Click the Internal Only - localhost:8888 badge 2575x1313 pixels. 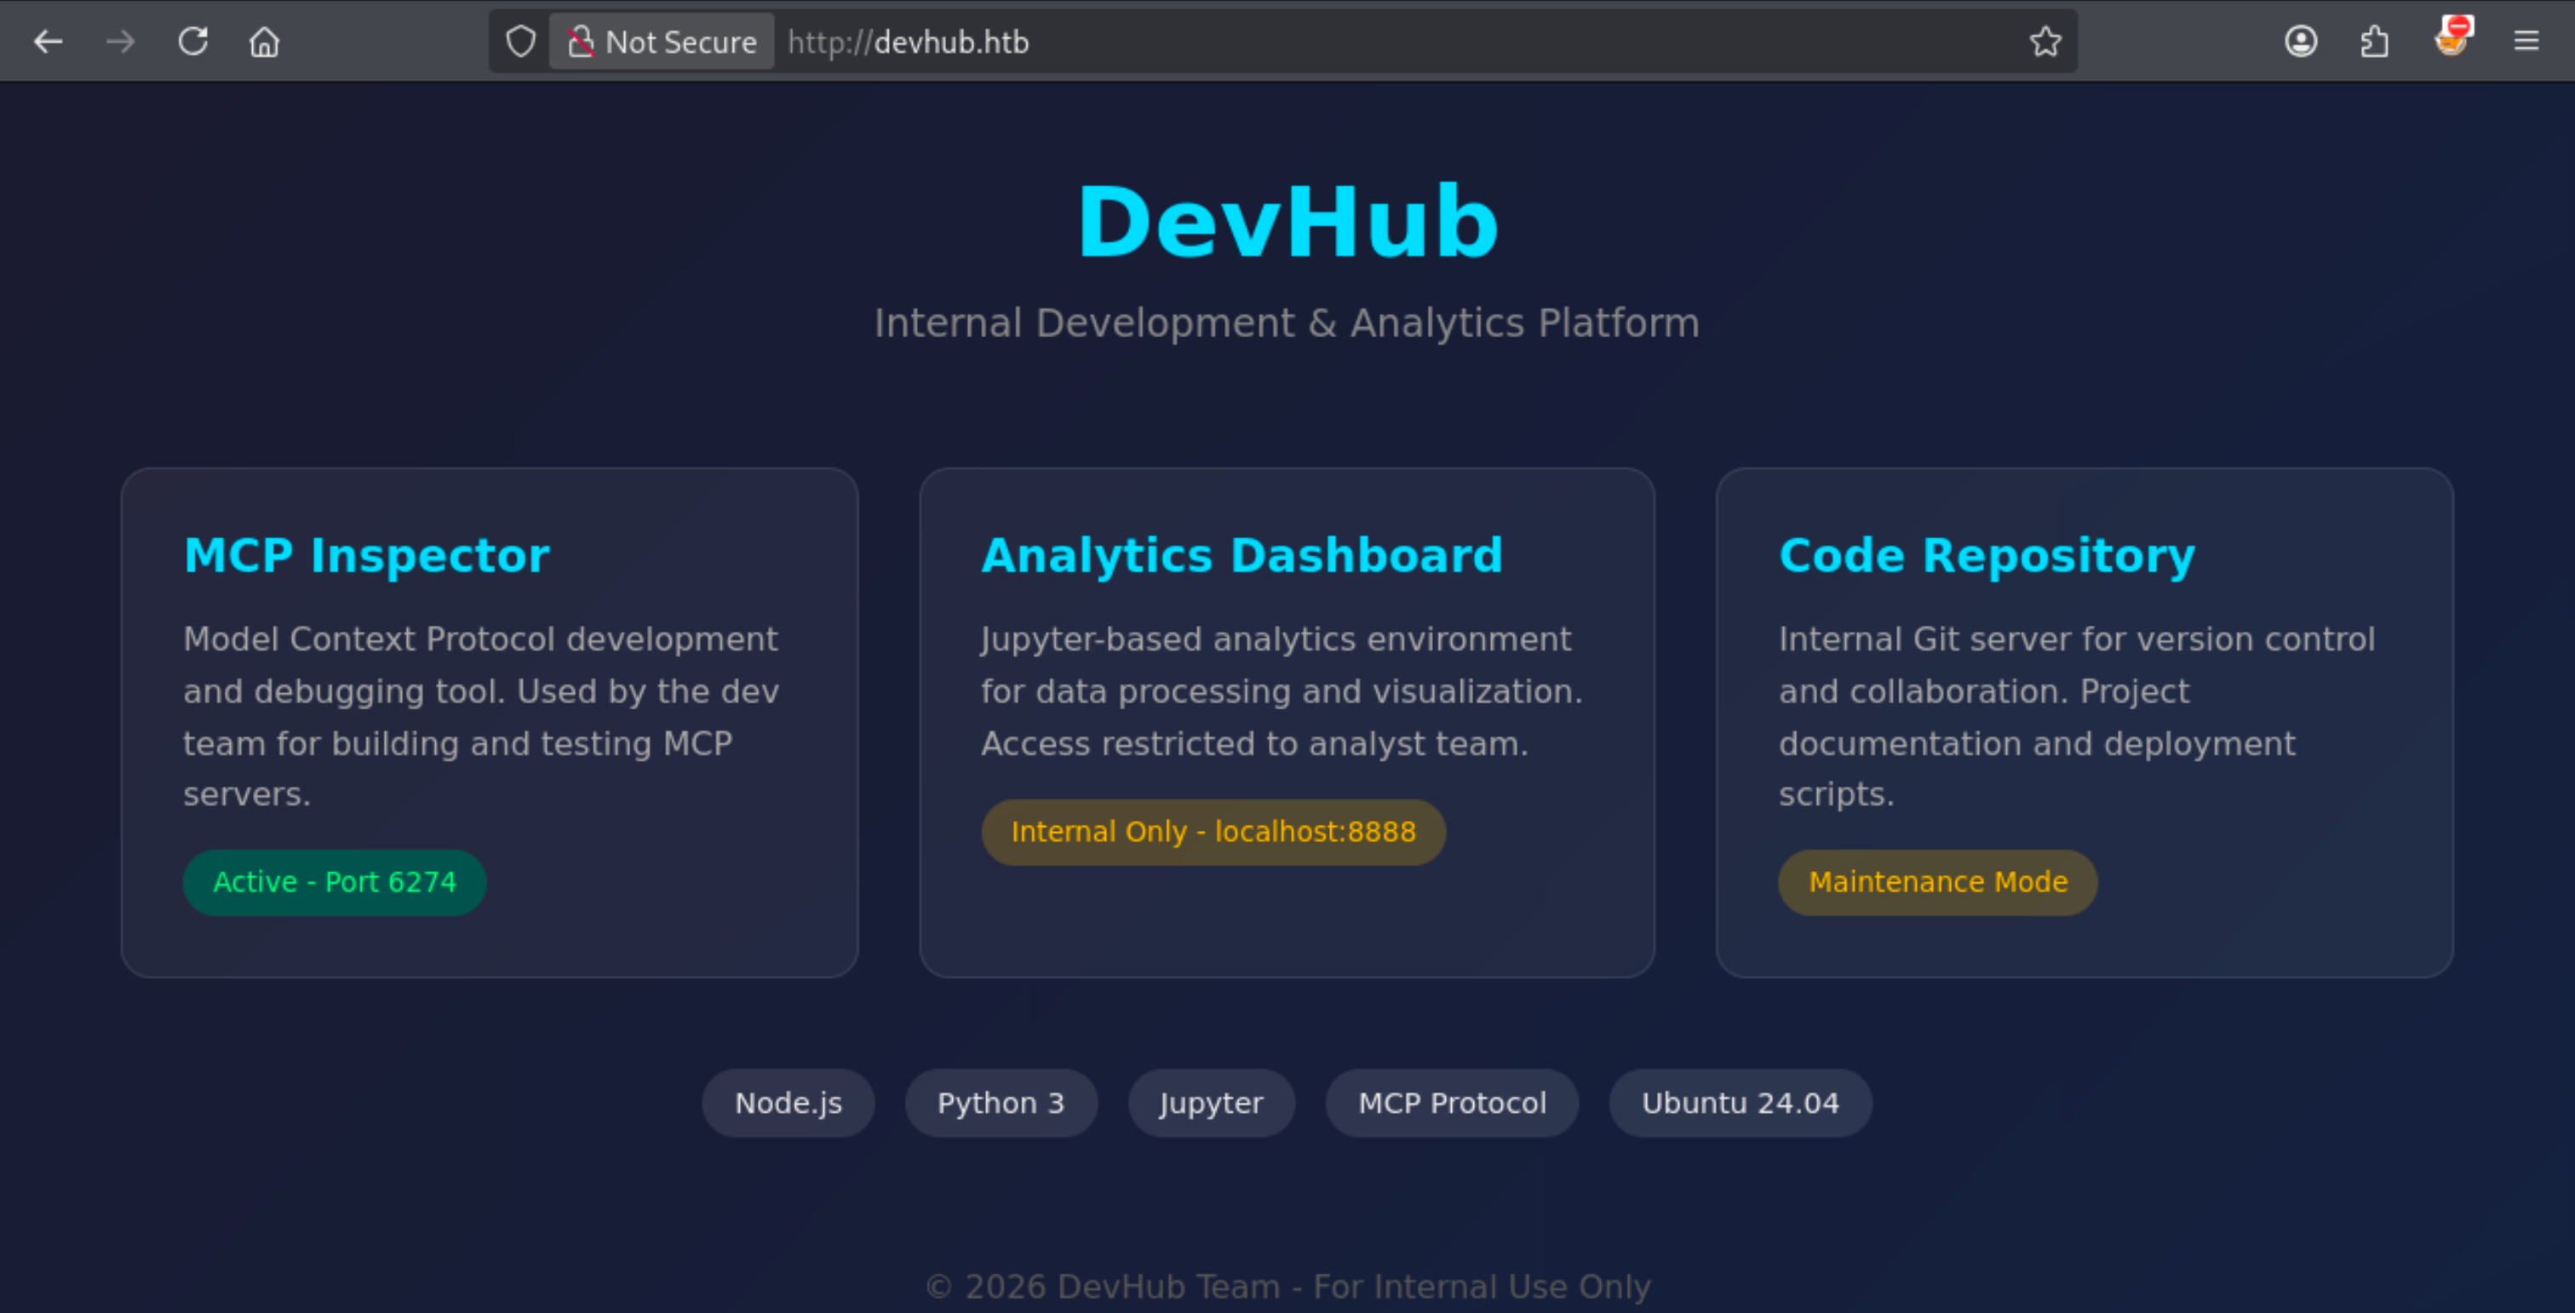tap(1213, 831)
